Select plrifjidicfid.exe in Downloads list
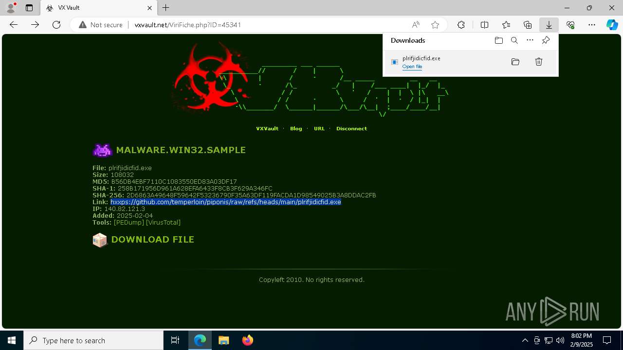 pos(471,62)
